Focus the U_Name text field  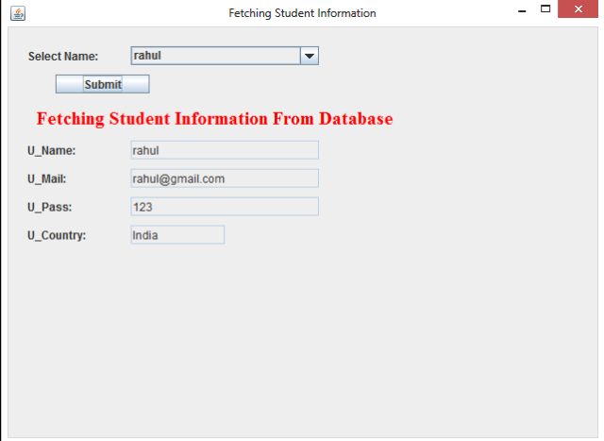point(224,150)
